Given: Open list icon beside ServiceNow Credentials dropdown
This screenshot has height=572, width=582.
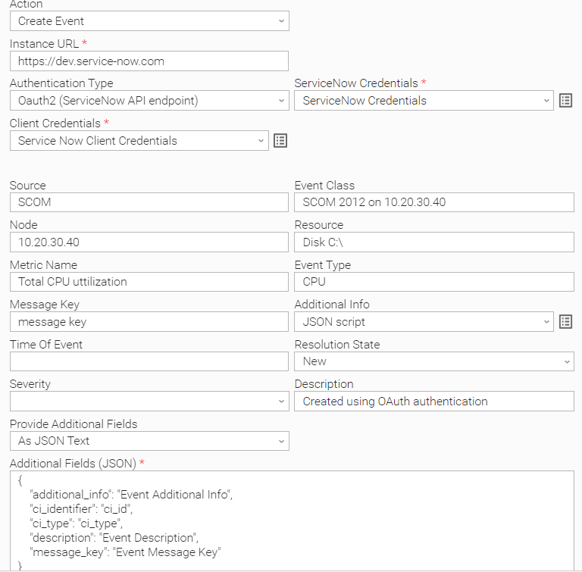Looking at the screenshot, I should [x=565, y=101].
